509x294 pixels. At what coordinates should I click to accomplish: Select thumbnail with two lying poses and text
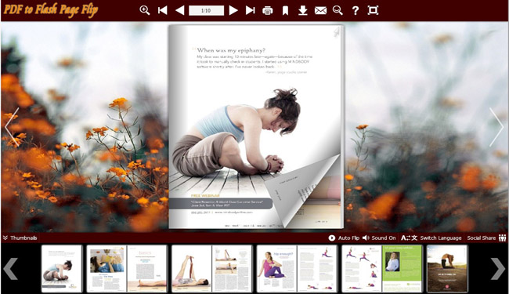232,269
